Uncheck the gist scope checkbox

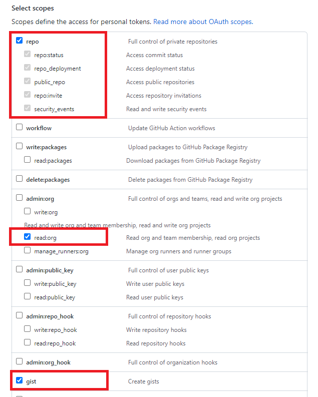[19, 380]
